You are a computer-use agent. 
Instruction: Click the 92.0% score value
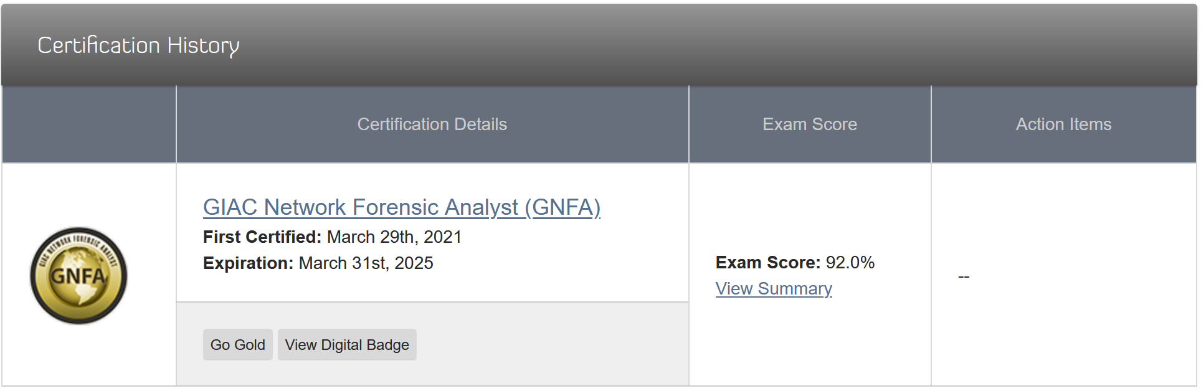(x=850, y=263)
